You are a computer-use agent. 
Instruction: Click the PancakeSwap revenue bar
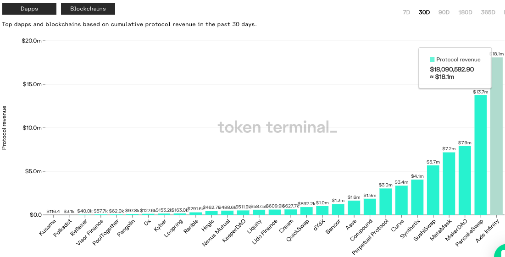click(x=480, y=156)
